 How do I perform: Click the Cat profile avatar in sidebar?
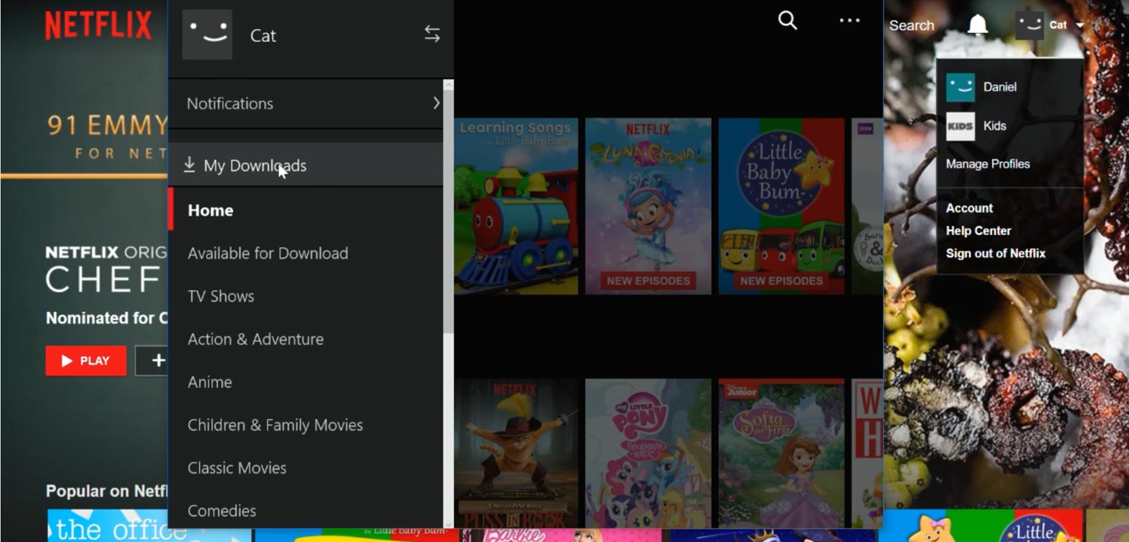[207, 34]
